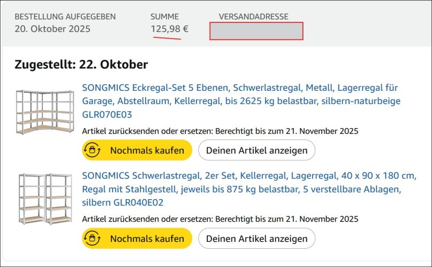Click the buy-again icon for the Eckregal-Set
The image size is (432, 267).
click(x=93, y=150)
